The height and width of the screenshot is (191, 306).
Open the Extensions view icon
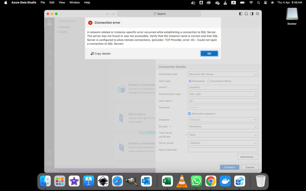49,84
